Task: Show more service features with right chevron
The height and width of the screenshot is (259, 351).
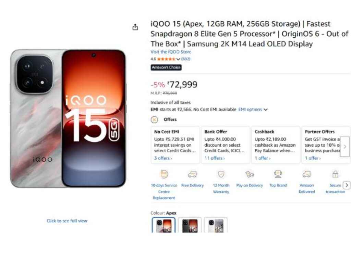Action: 347,185
